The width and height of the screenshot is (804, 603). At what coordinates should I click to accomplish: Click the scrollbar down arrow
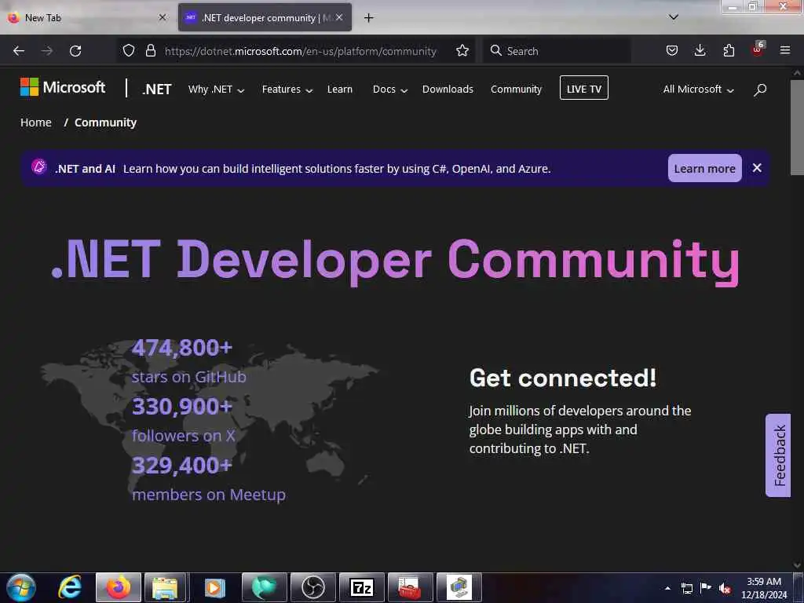797,565
